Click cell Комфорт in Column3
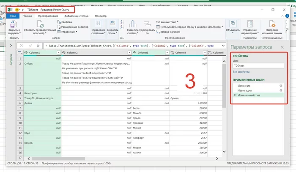The width and height of the screenshot is (296, 172). (151, 138)
